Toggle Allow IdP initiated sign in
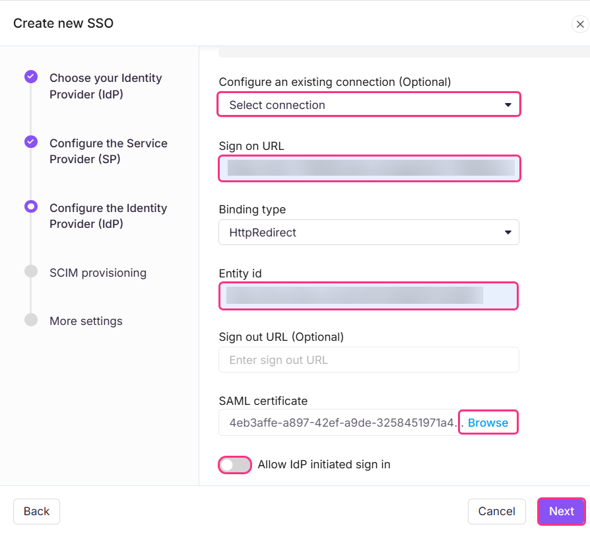The image size is (590, 535). pyautogui.click(x=235, y=465)
